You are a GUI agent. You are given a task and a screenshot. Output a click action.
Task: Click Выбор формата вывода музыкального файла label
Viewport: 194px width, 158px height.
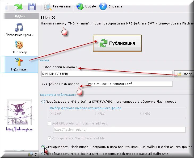click(x=86, y=108)
